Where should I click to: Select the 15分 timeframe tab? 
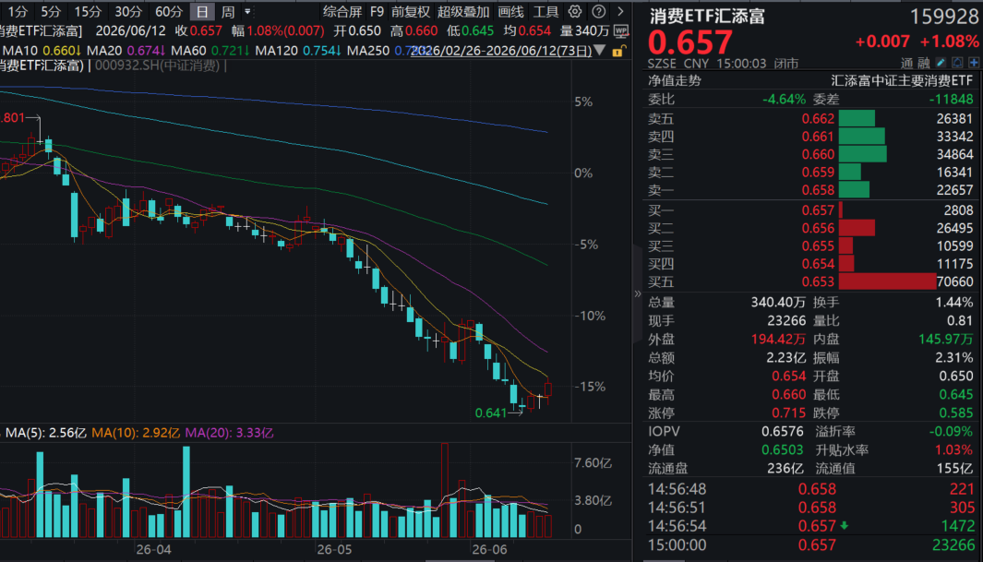[x=88, y=11]
